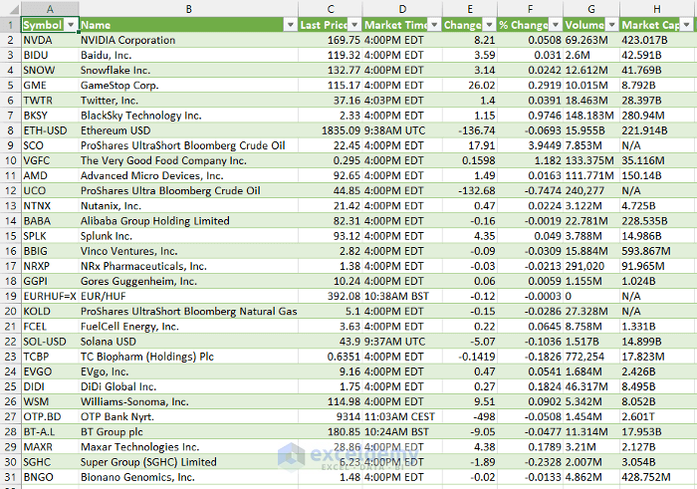
Task: Open the Change column filter dropdown
Action: point(490,25)
